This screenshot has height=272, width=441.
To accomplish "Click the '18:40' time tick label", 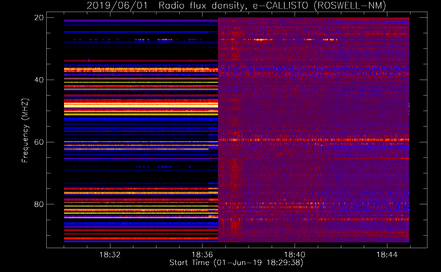I will tap(295, 255).
